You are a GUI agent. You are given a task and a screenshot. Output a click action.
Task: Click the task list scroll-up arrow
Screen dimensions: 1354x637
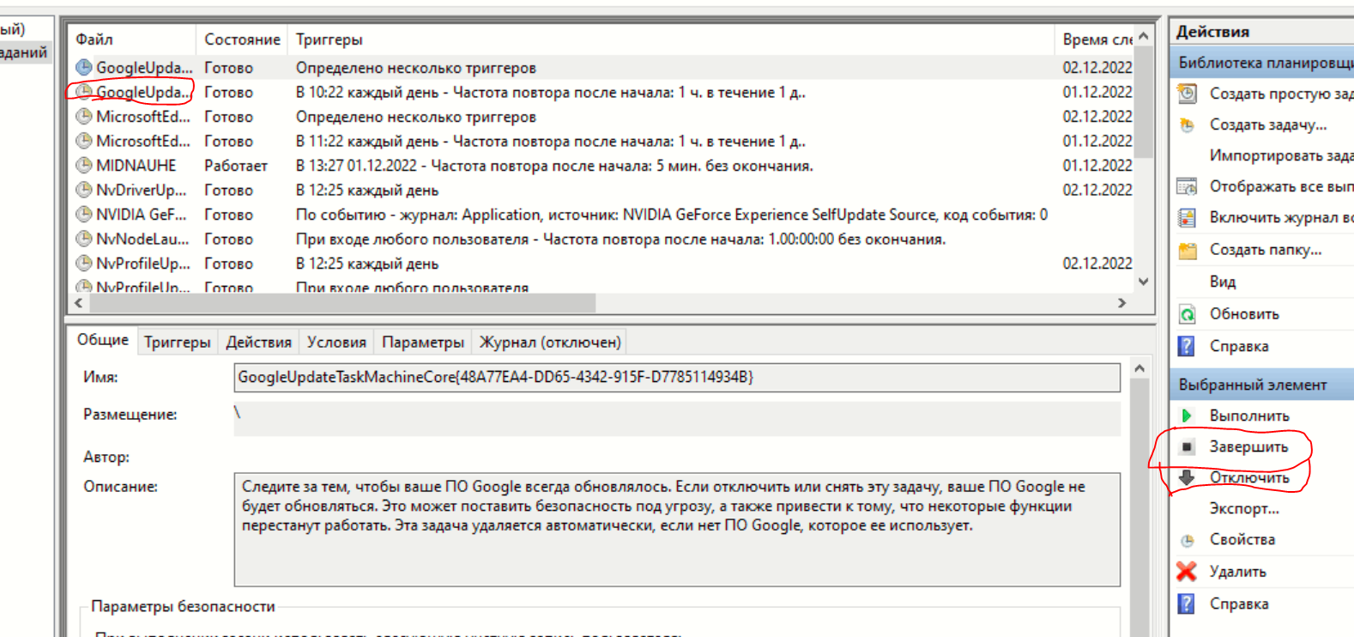(x=1143, y=36)
